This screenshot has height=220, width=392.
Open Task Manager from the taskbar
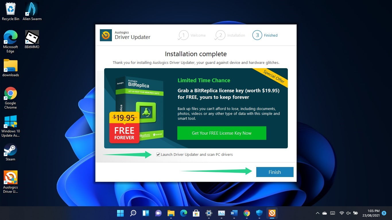tap(221, 213)
